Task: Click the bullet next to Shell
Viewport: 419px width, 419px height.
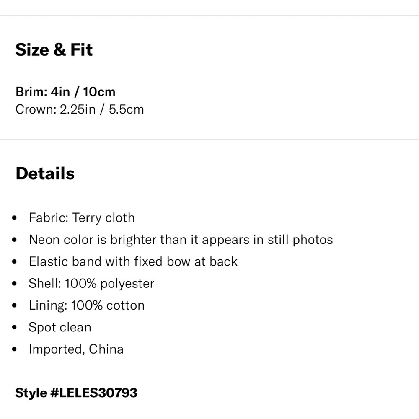Action: (x=15, y=284)
